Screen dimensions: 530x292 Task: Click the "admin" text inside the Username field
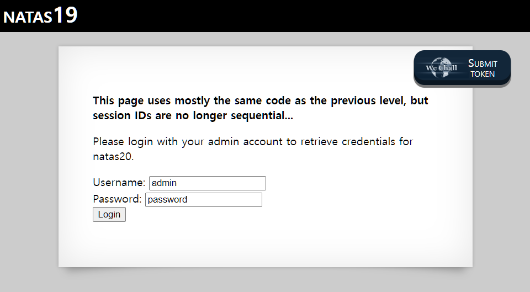coord(164,183)
